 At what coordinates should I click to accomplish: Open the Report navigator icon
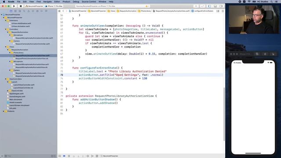pos(46,11)
